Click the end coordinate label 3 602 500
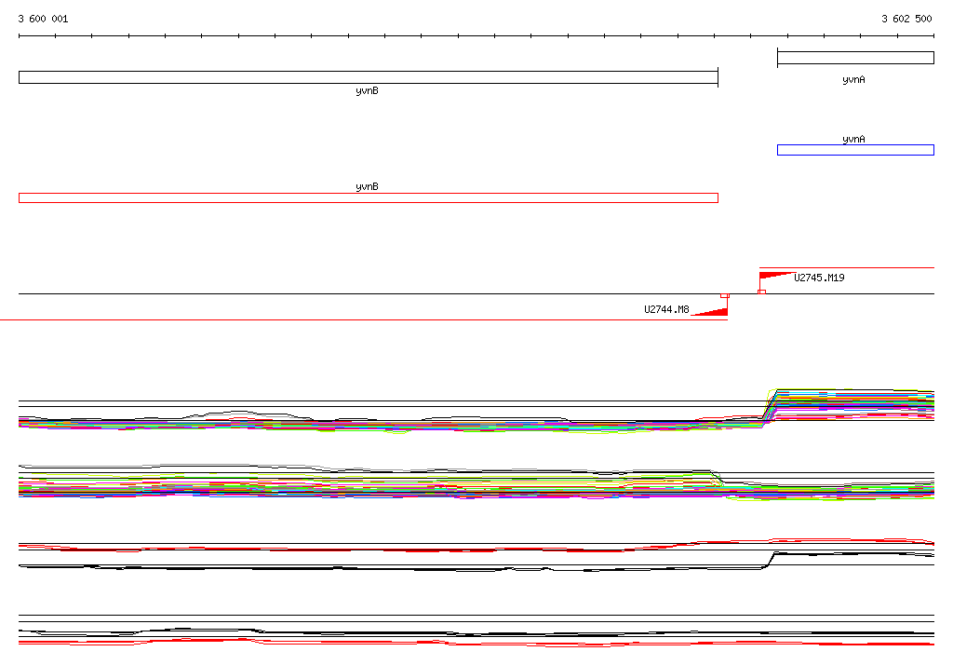The width and height of the screenshot is (953, 665). pyautogui.click(x=906, y=19)
